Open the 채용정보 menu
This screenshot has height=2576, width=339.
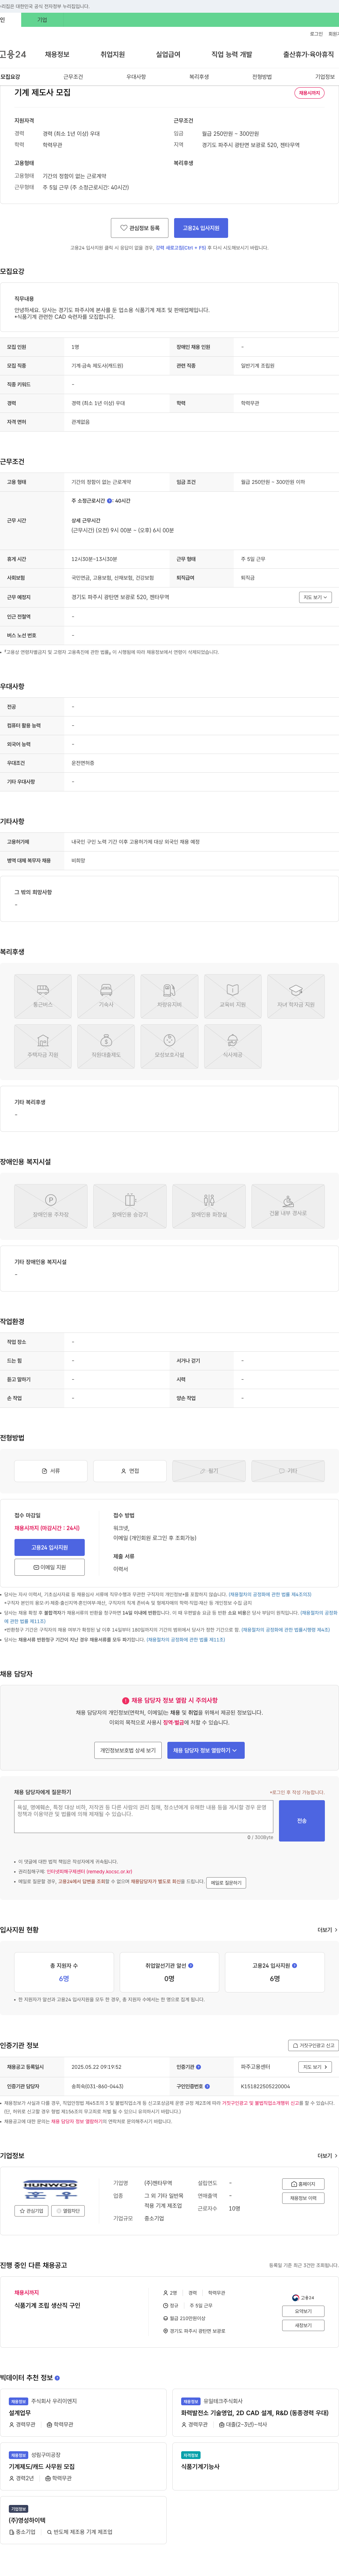pos(57,54)
